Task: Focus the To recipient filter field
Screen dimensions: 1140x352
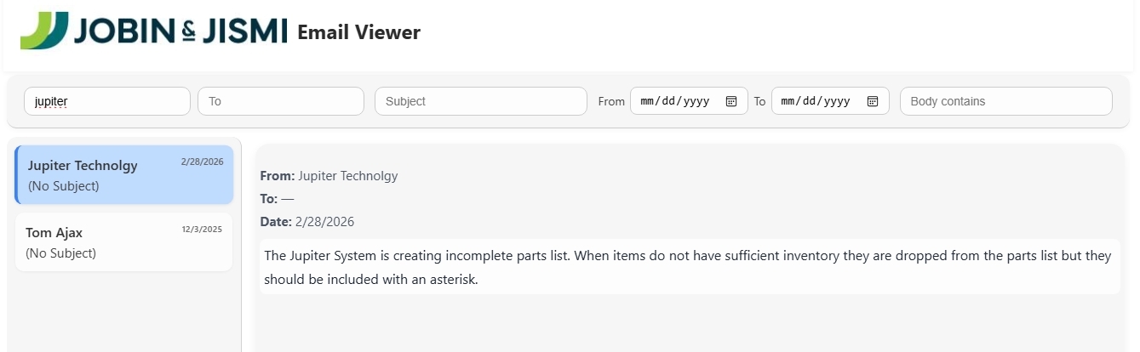Action: point(281,101)
